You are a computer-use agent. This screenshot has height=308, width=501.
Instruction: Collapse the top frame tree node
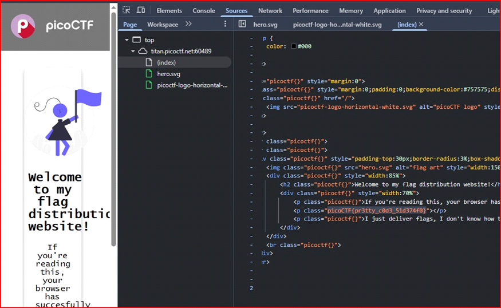(127, 40)
